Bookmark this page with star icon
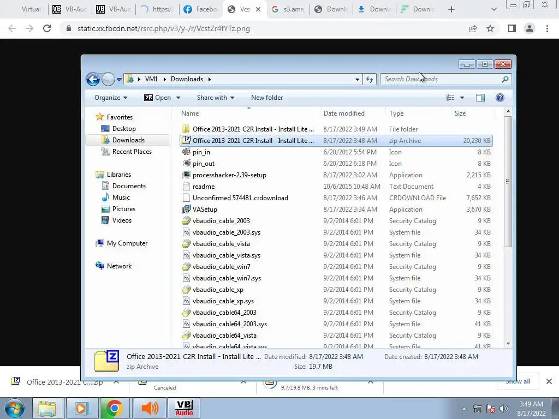 pos(490,28)
